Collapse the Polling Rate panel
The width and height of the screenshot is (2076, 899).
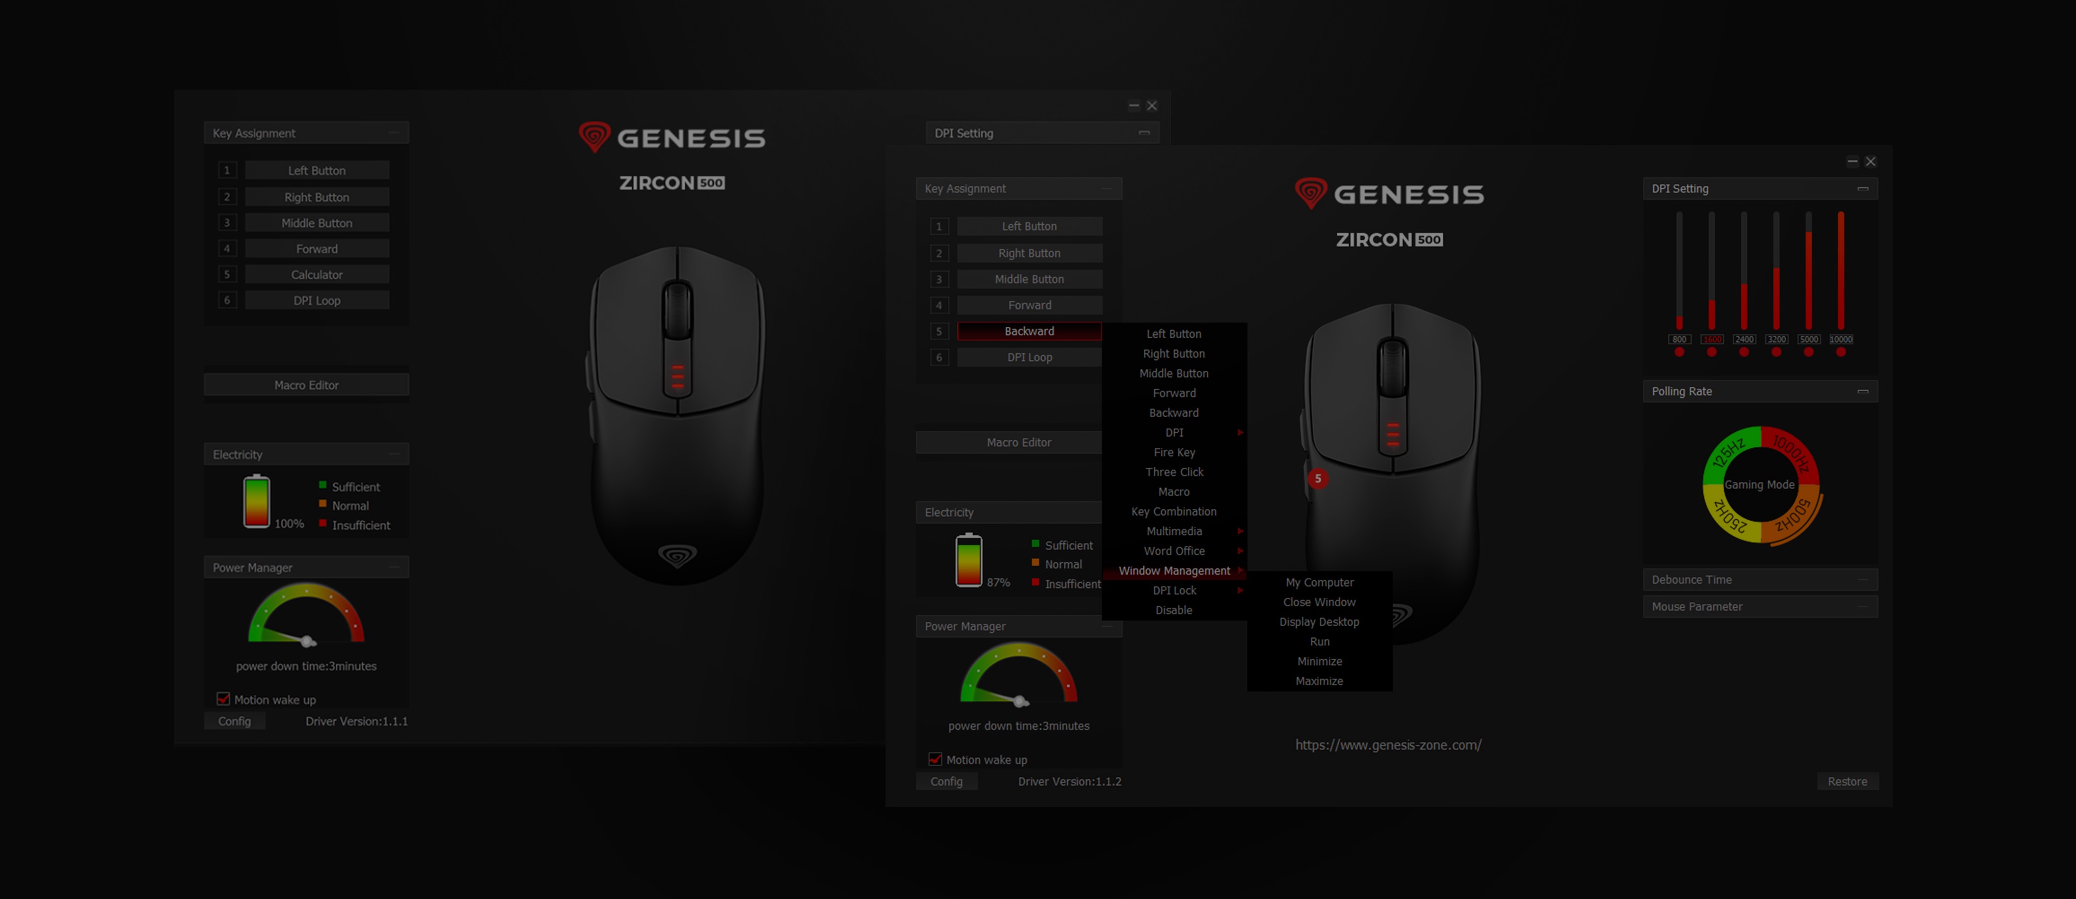point(1863,392)
